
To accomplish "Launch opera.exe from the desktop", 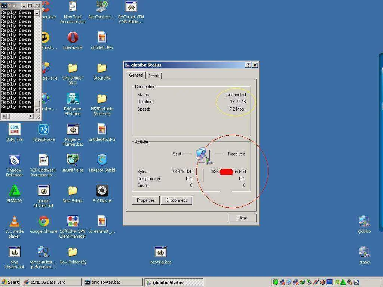I will [73, 40].
